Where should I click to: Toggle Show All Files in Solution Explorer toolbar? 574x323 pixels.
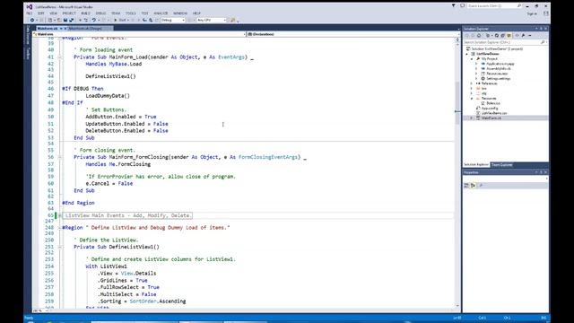click(509, 36)
